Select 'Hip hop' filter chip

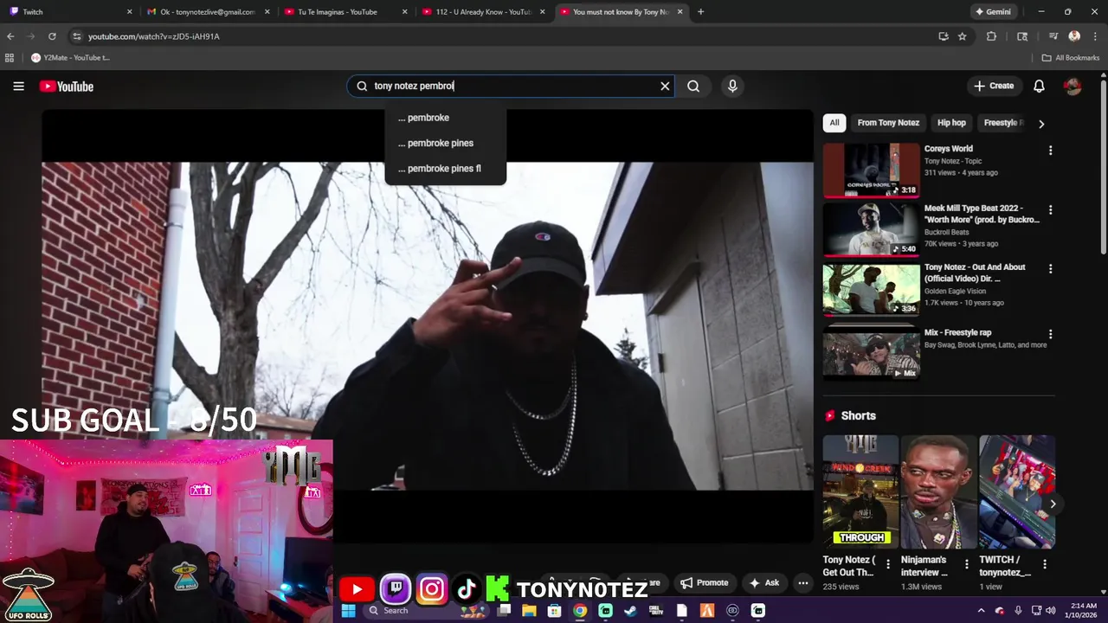click(x=951, y=123)
